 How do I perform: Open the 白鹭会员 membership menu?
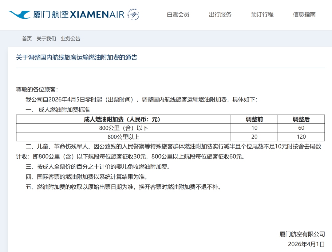click(x=178, y=14)
